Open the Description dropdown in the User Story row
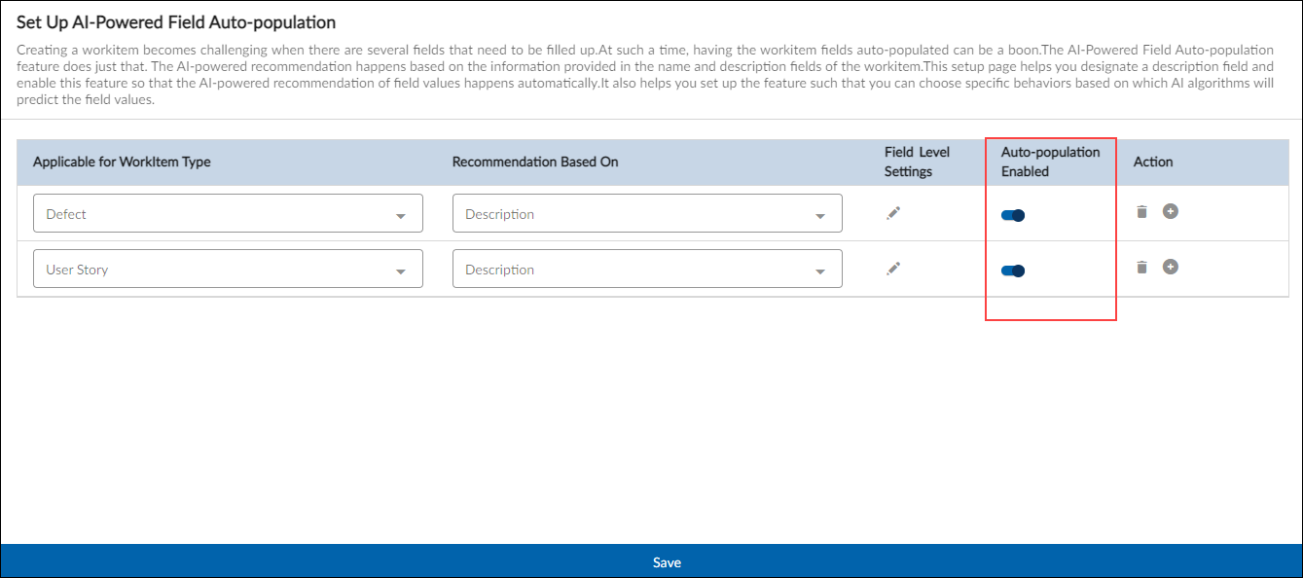 click(646, 270)
